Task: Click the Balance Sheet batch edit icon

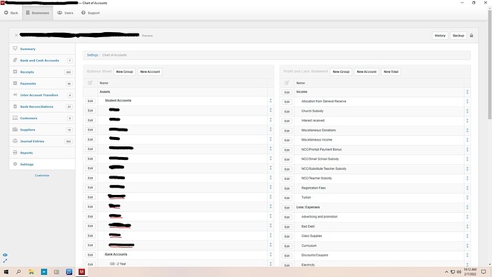Action: 90,83
